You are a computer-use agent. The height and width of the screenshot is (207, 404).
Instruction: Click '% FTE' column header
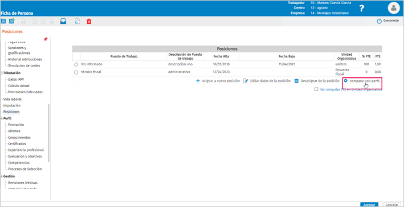click(366, 56)
